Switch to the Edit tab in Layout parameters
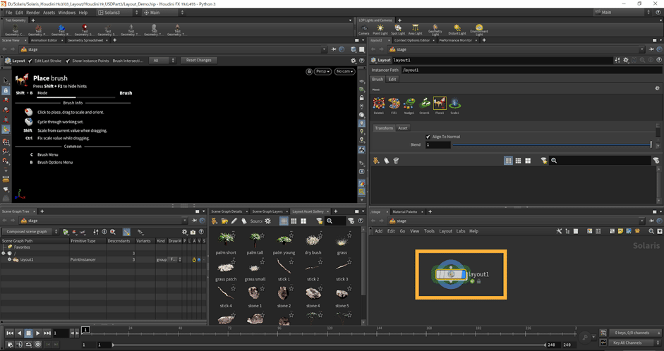 pos(392,79)
